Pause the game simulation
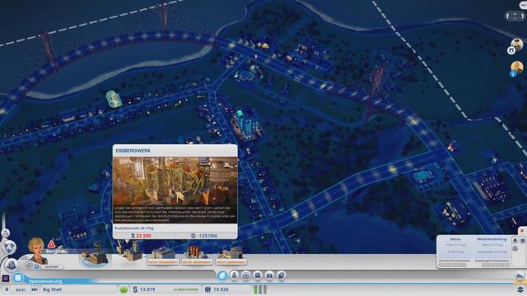Viewport: 527px width, 296px height. tap(7, 289)
